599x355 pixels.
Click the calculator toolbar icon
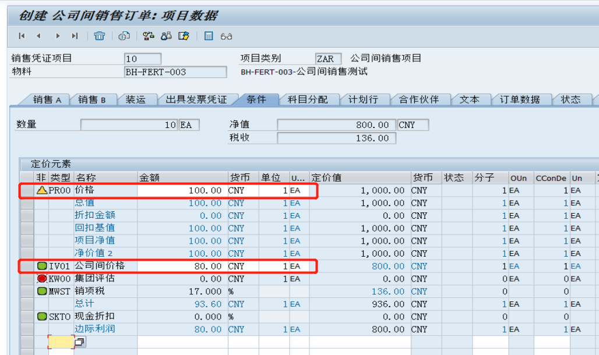(x=209, y=36)
